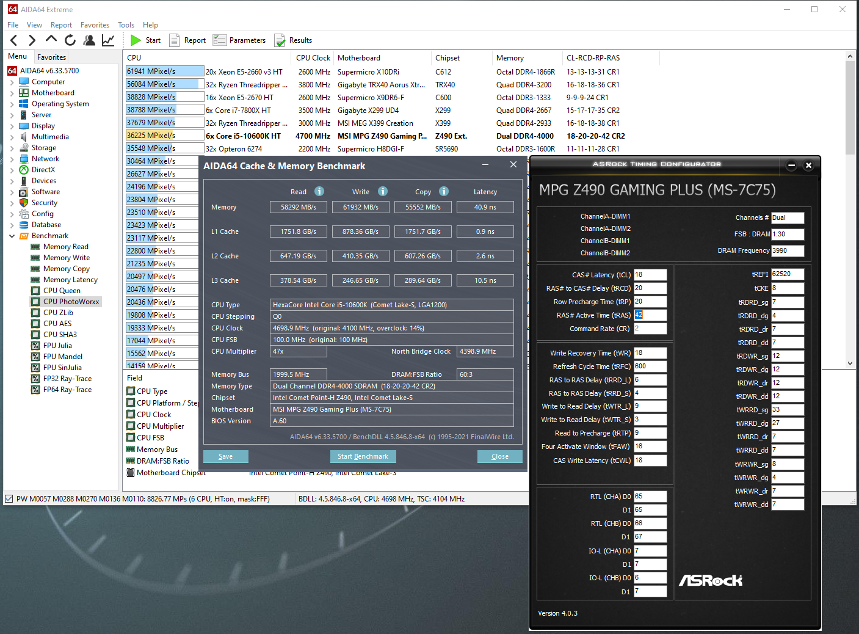Select the Security shield icon in tree
The image size is (859, 634).
point(24,203)
